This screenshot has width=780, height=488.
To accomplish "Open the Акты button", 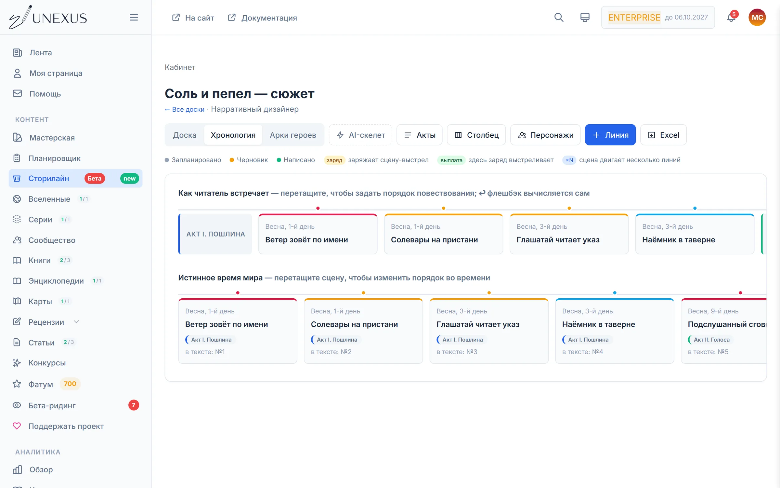I will pos(419,135).
